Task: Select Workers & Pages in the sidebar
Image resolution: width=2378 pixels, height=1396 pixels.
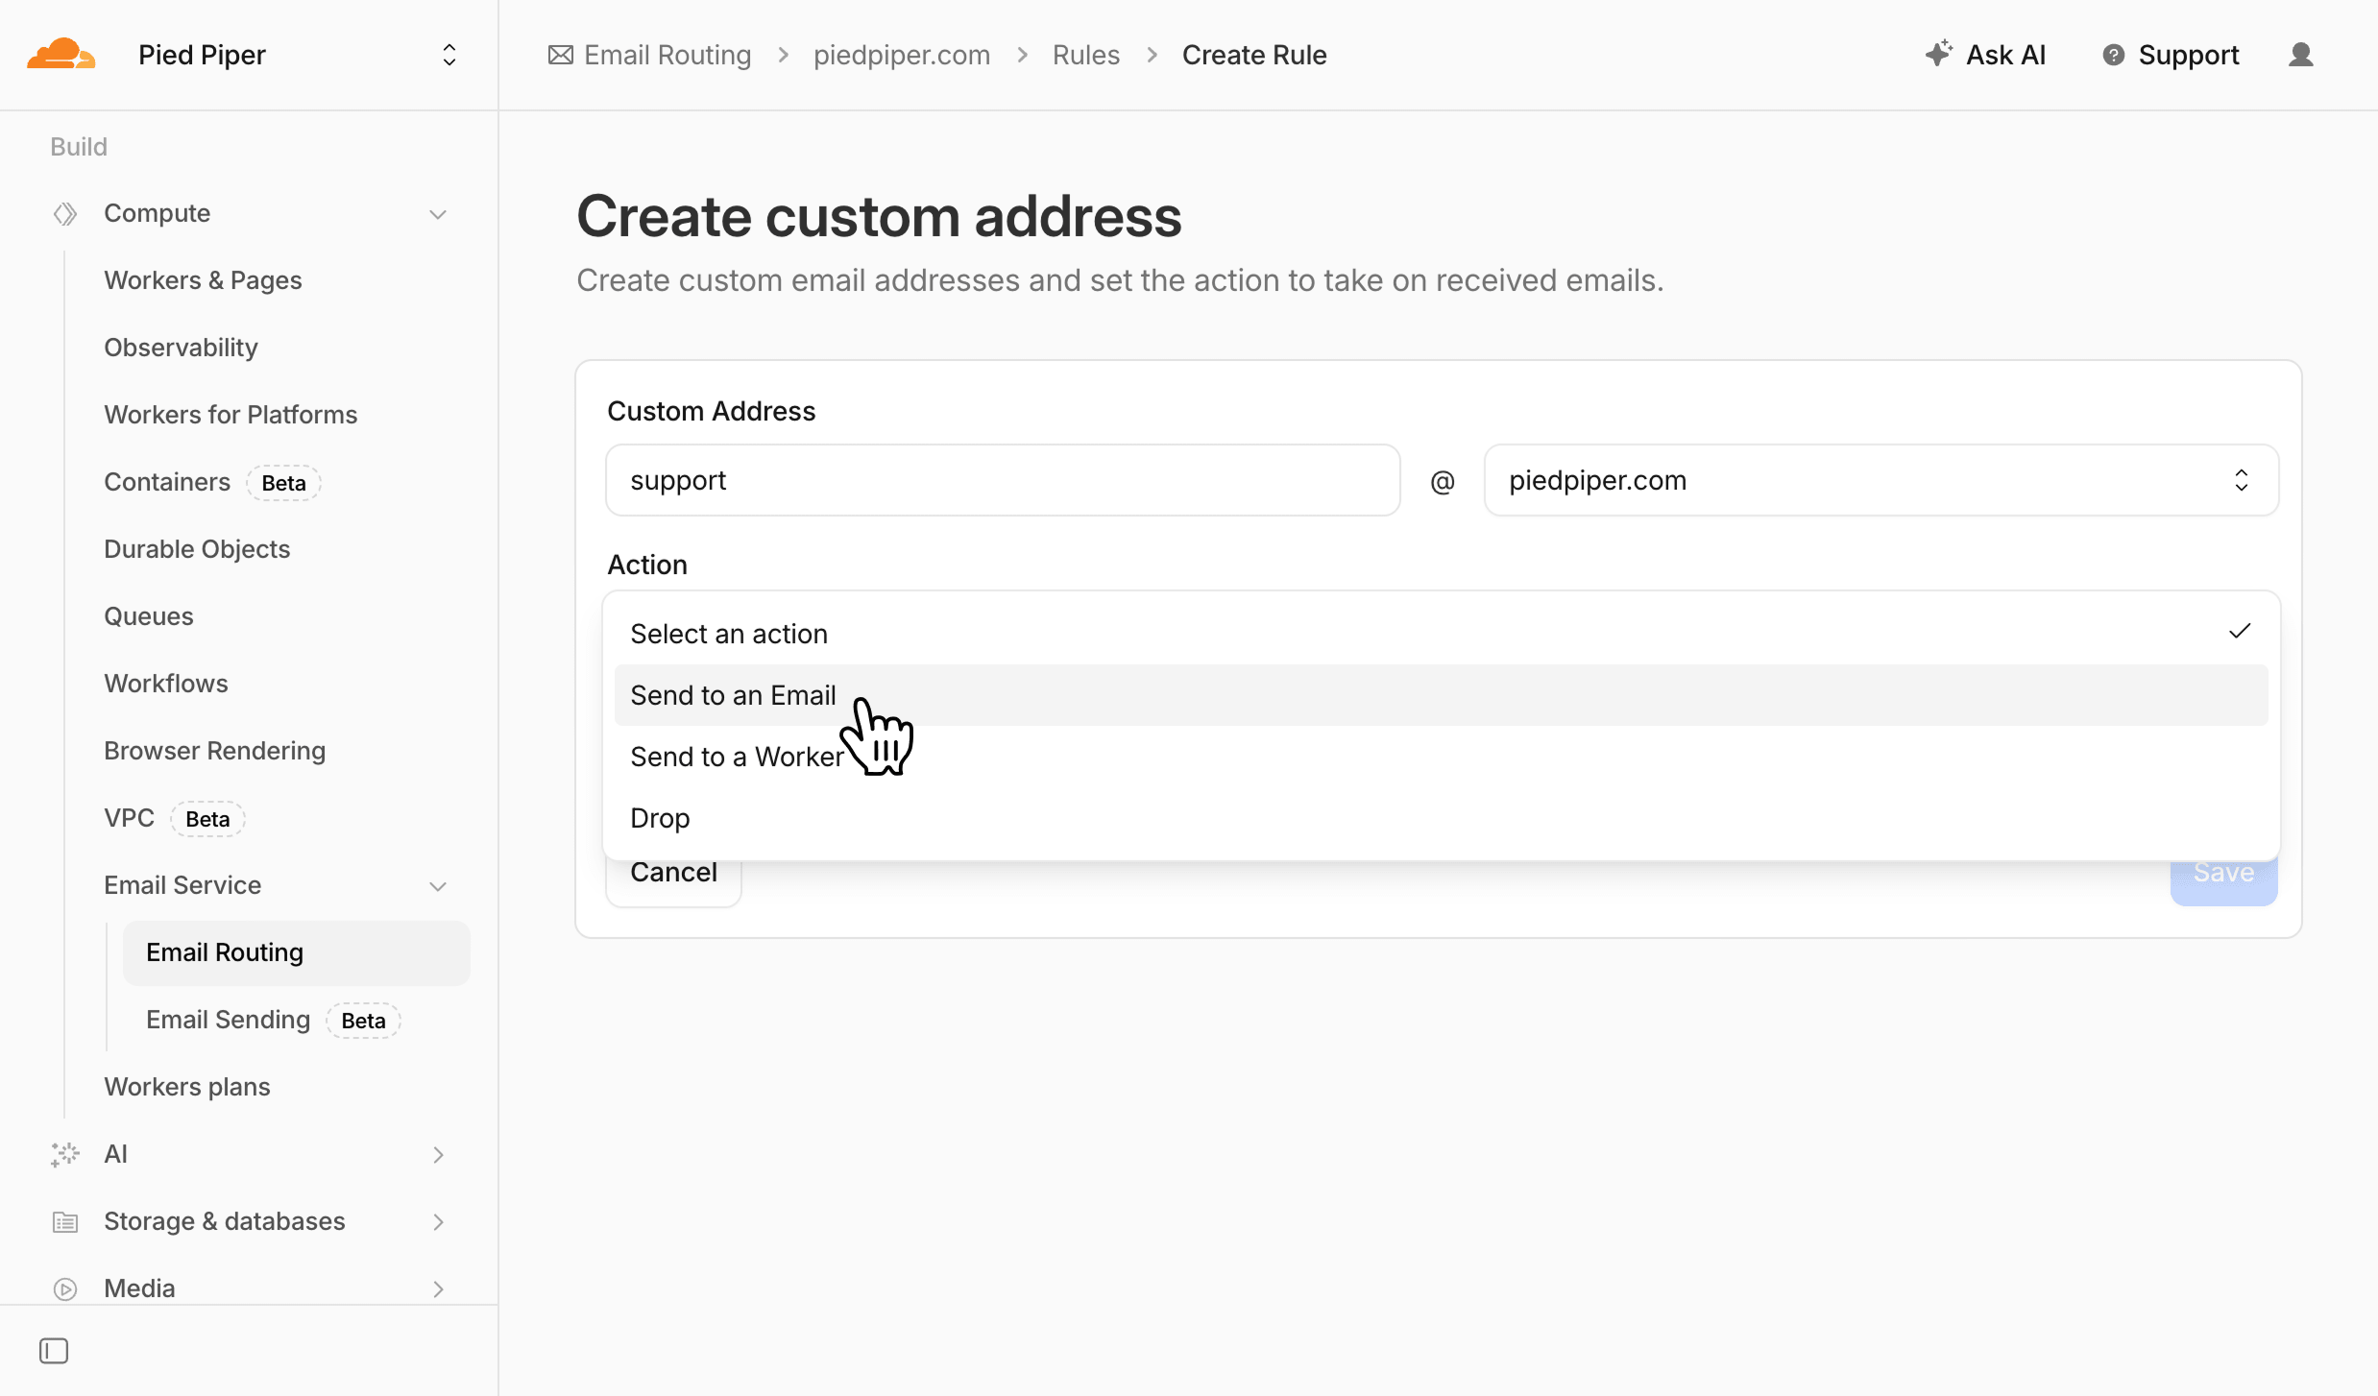Action: click(203, 280)
